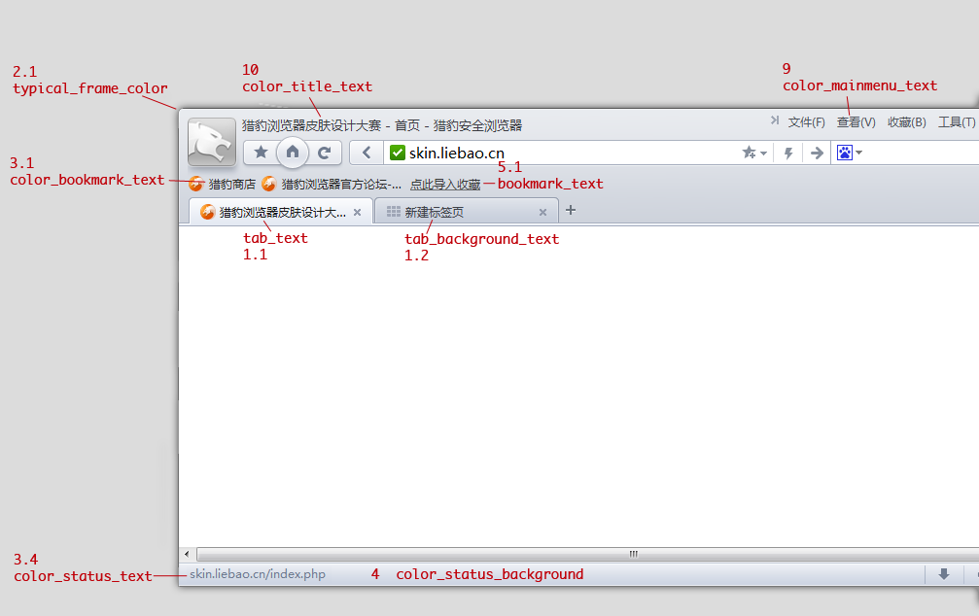Click the horizontal scrollbar thumb
Screen dimensions: 979x616
587,554
